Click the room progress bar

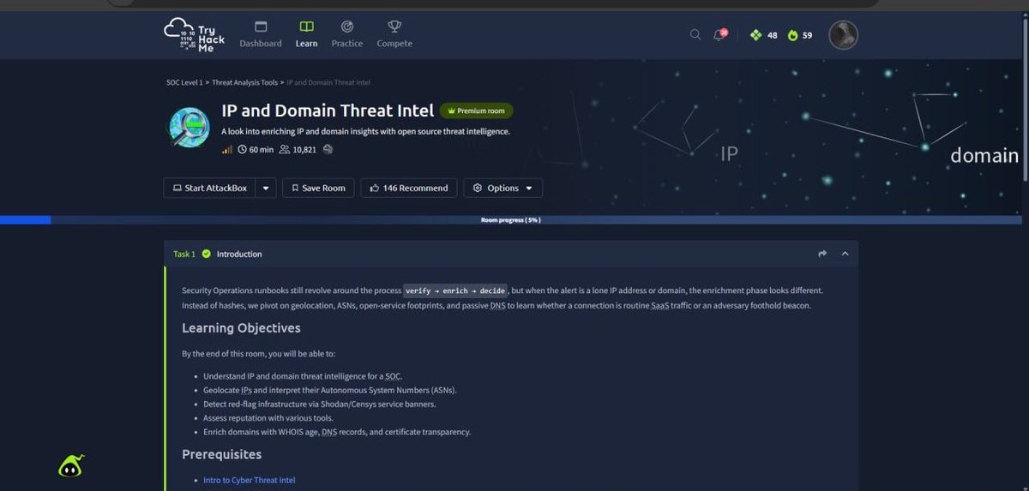[511, 220]
